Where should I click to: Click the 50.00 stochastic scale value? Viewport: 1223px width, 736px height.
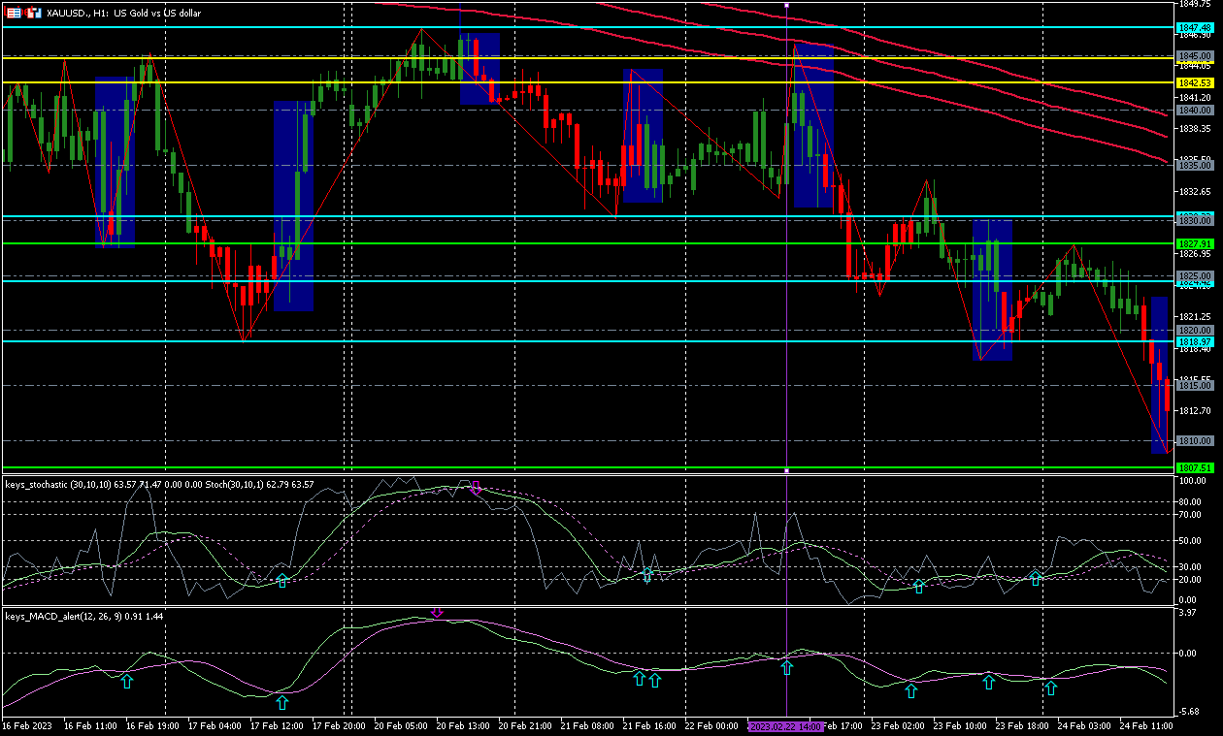[1192, 541]
